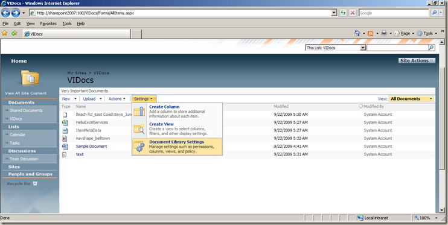Click the Document Library Settings gear icon
This screenshot has height=225, width=448.
pos(139,147)
